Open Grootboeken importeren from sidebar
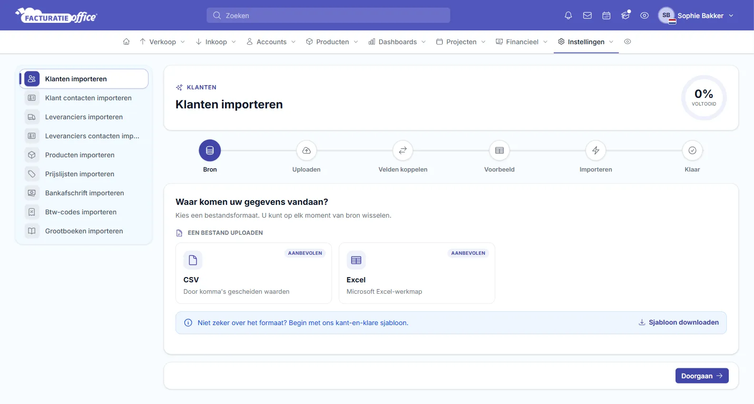The height and width of the screenshot is (404, 754). point(84,231)
